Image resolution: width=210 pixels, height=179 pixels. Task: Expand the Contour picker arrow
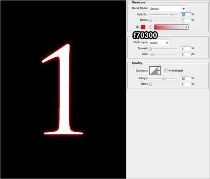tap(159, 70)
